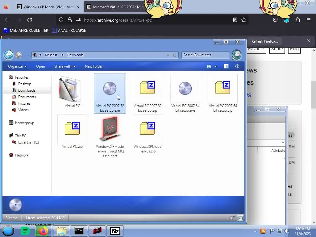316x237 pixels.
Task: Switch to Windows XP Mode (VM) tab
Action: [48, 7]
